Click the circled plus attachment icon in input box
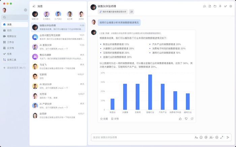 pyautogui.click(x=217, y=137)
